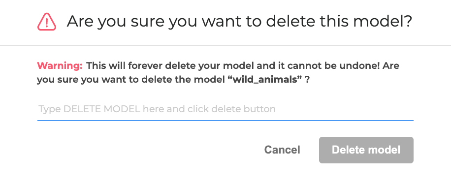Click the red warning triangle icon
The image size is (451, 186).
(47, 22)
